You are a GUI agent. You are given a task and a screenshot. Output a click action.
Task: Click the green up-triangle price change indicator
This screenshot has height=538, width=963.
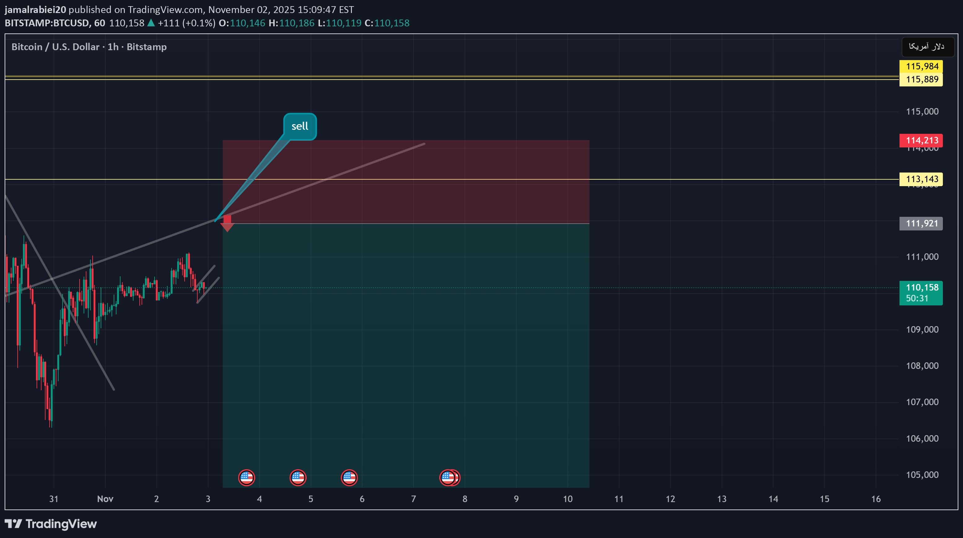point(151,23)
